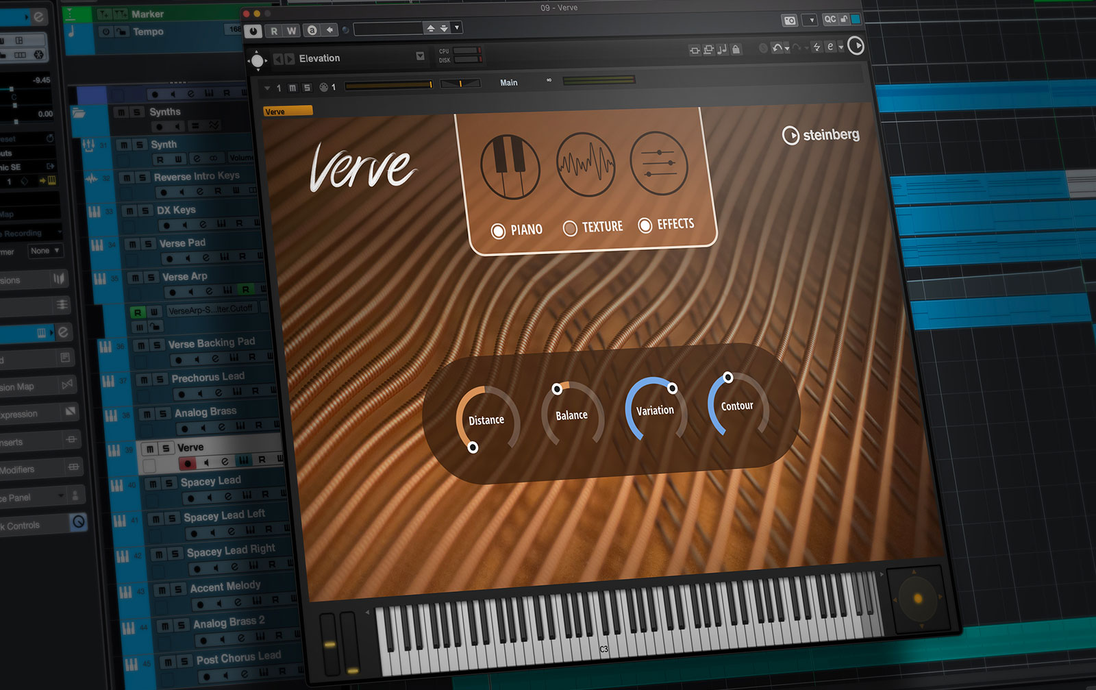Enable Write automation (W) in plugin window

pyautogui.click(x=291, y=31)
